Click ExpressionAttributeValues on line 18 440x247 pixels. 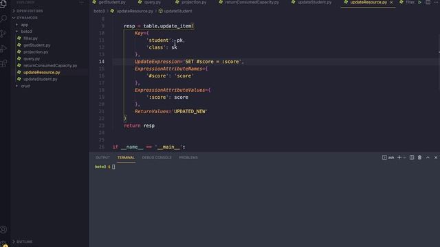170,90
